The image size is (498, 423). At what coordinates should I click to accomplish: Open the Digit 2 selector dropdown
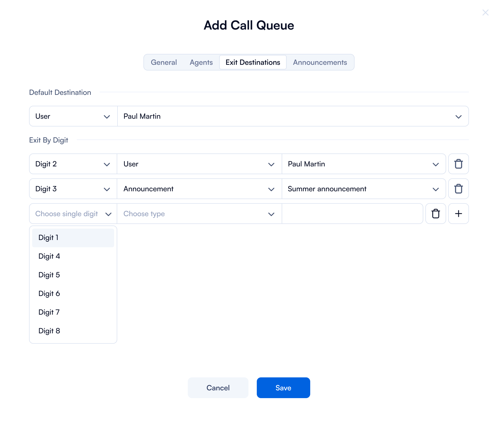[x=73, y=164]
